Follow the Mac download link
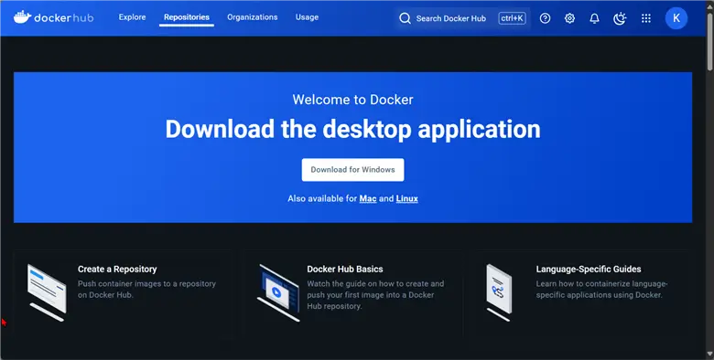This screenshot has height=360, width=714. [x=368, y=198]
